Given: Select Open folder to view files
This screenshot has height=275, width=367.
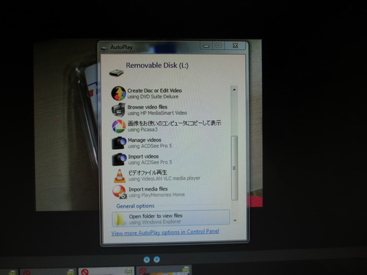Looking at the screenshot, I should coord(171,218).
